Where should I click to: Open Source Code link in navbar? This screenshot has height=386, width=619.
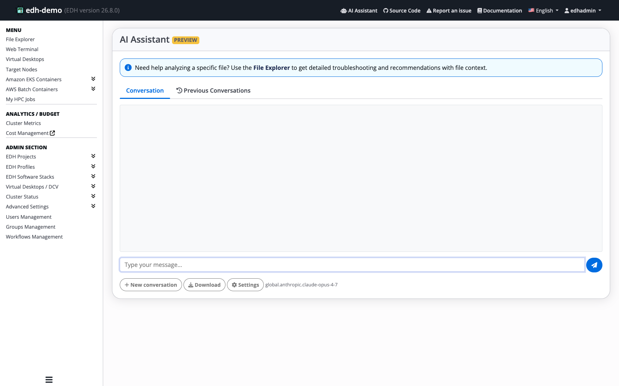402,11
